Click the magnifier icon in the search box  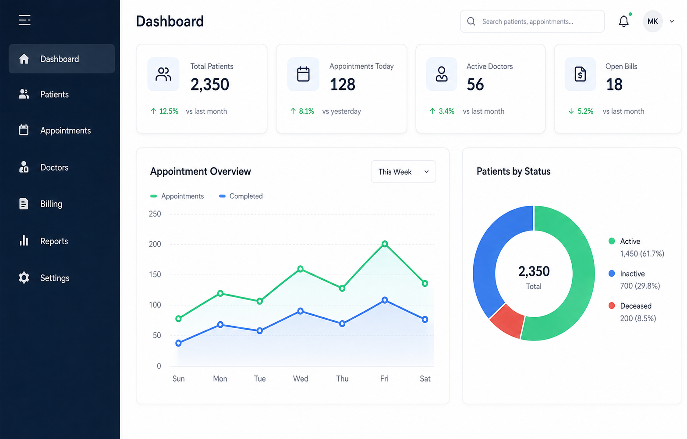tap(471, 21)
